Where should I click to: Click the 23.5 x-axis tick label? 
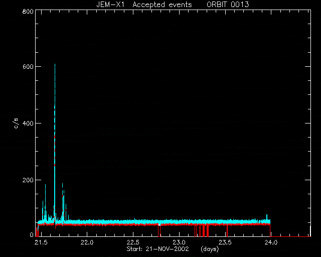[x=225, y=242]
